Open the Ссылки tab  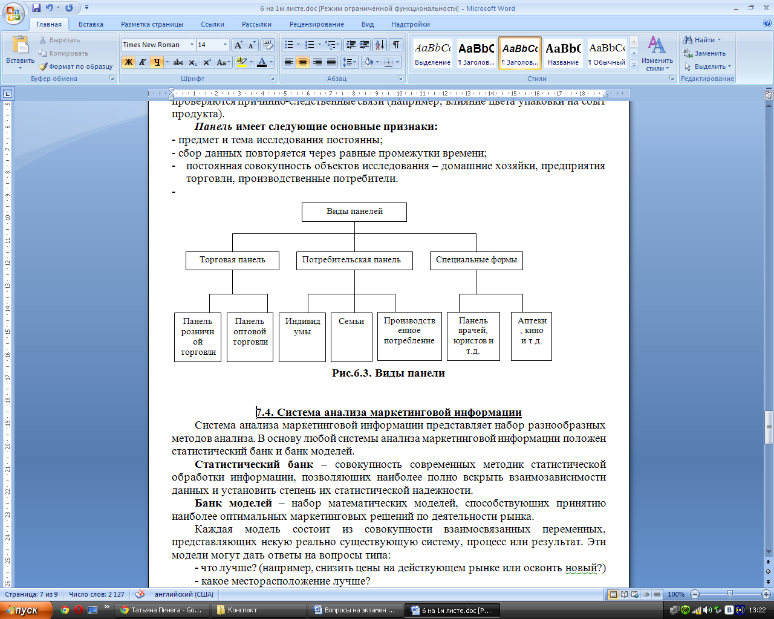tap(212, 24)
